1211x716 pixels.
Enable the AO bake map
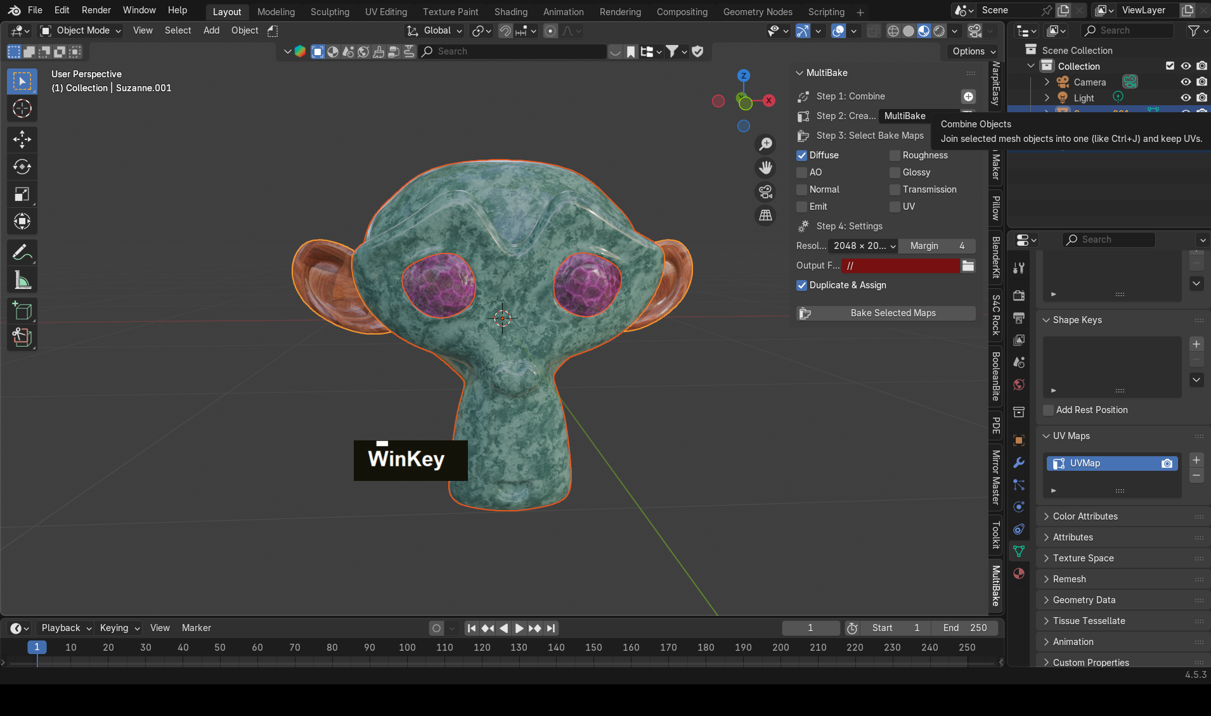coord(802,172)
